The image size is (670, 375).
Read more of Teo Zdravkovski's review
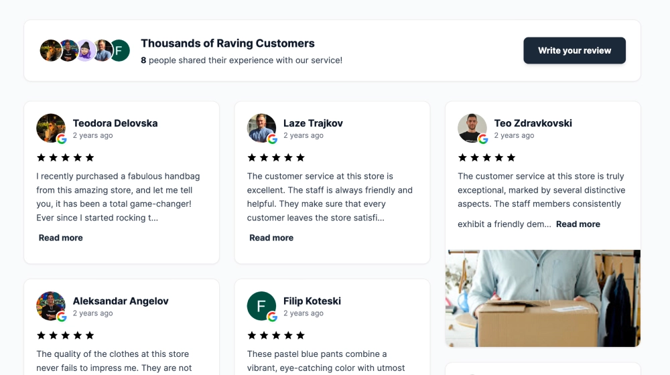[578, 224]
